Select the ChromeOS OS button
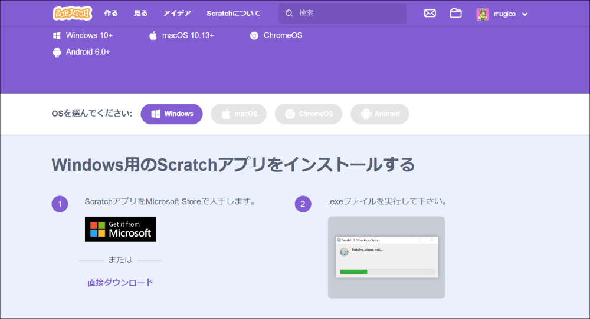The height and width of the screenshot is (319, 590). point(309,114)
